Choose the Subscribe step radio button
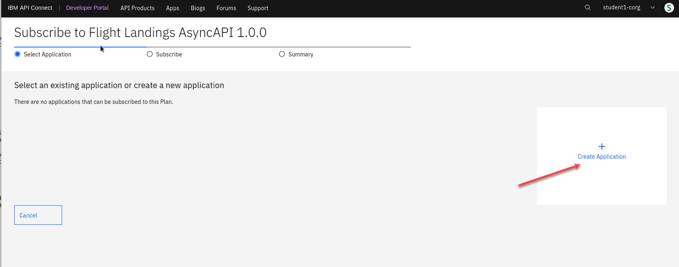The width and height of the screenshot is (679, 267). 150,54
